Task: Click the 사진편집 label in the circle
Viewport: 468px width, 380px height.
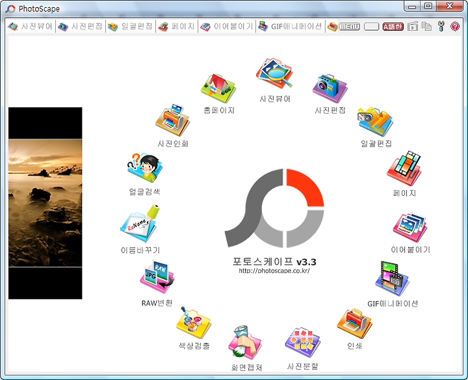Action: coord(330,110)
